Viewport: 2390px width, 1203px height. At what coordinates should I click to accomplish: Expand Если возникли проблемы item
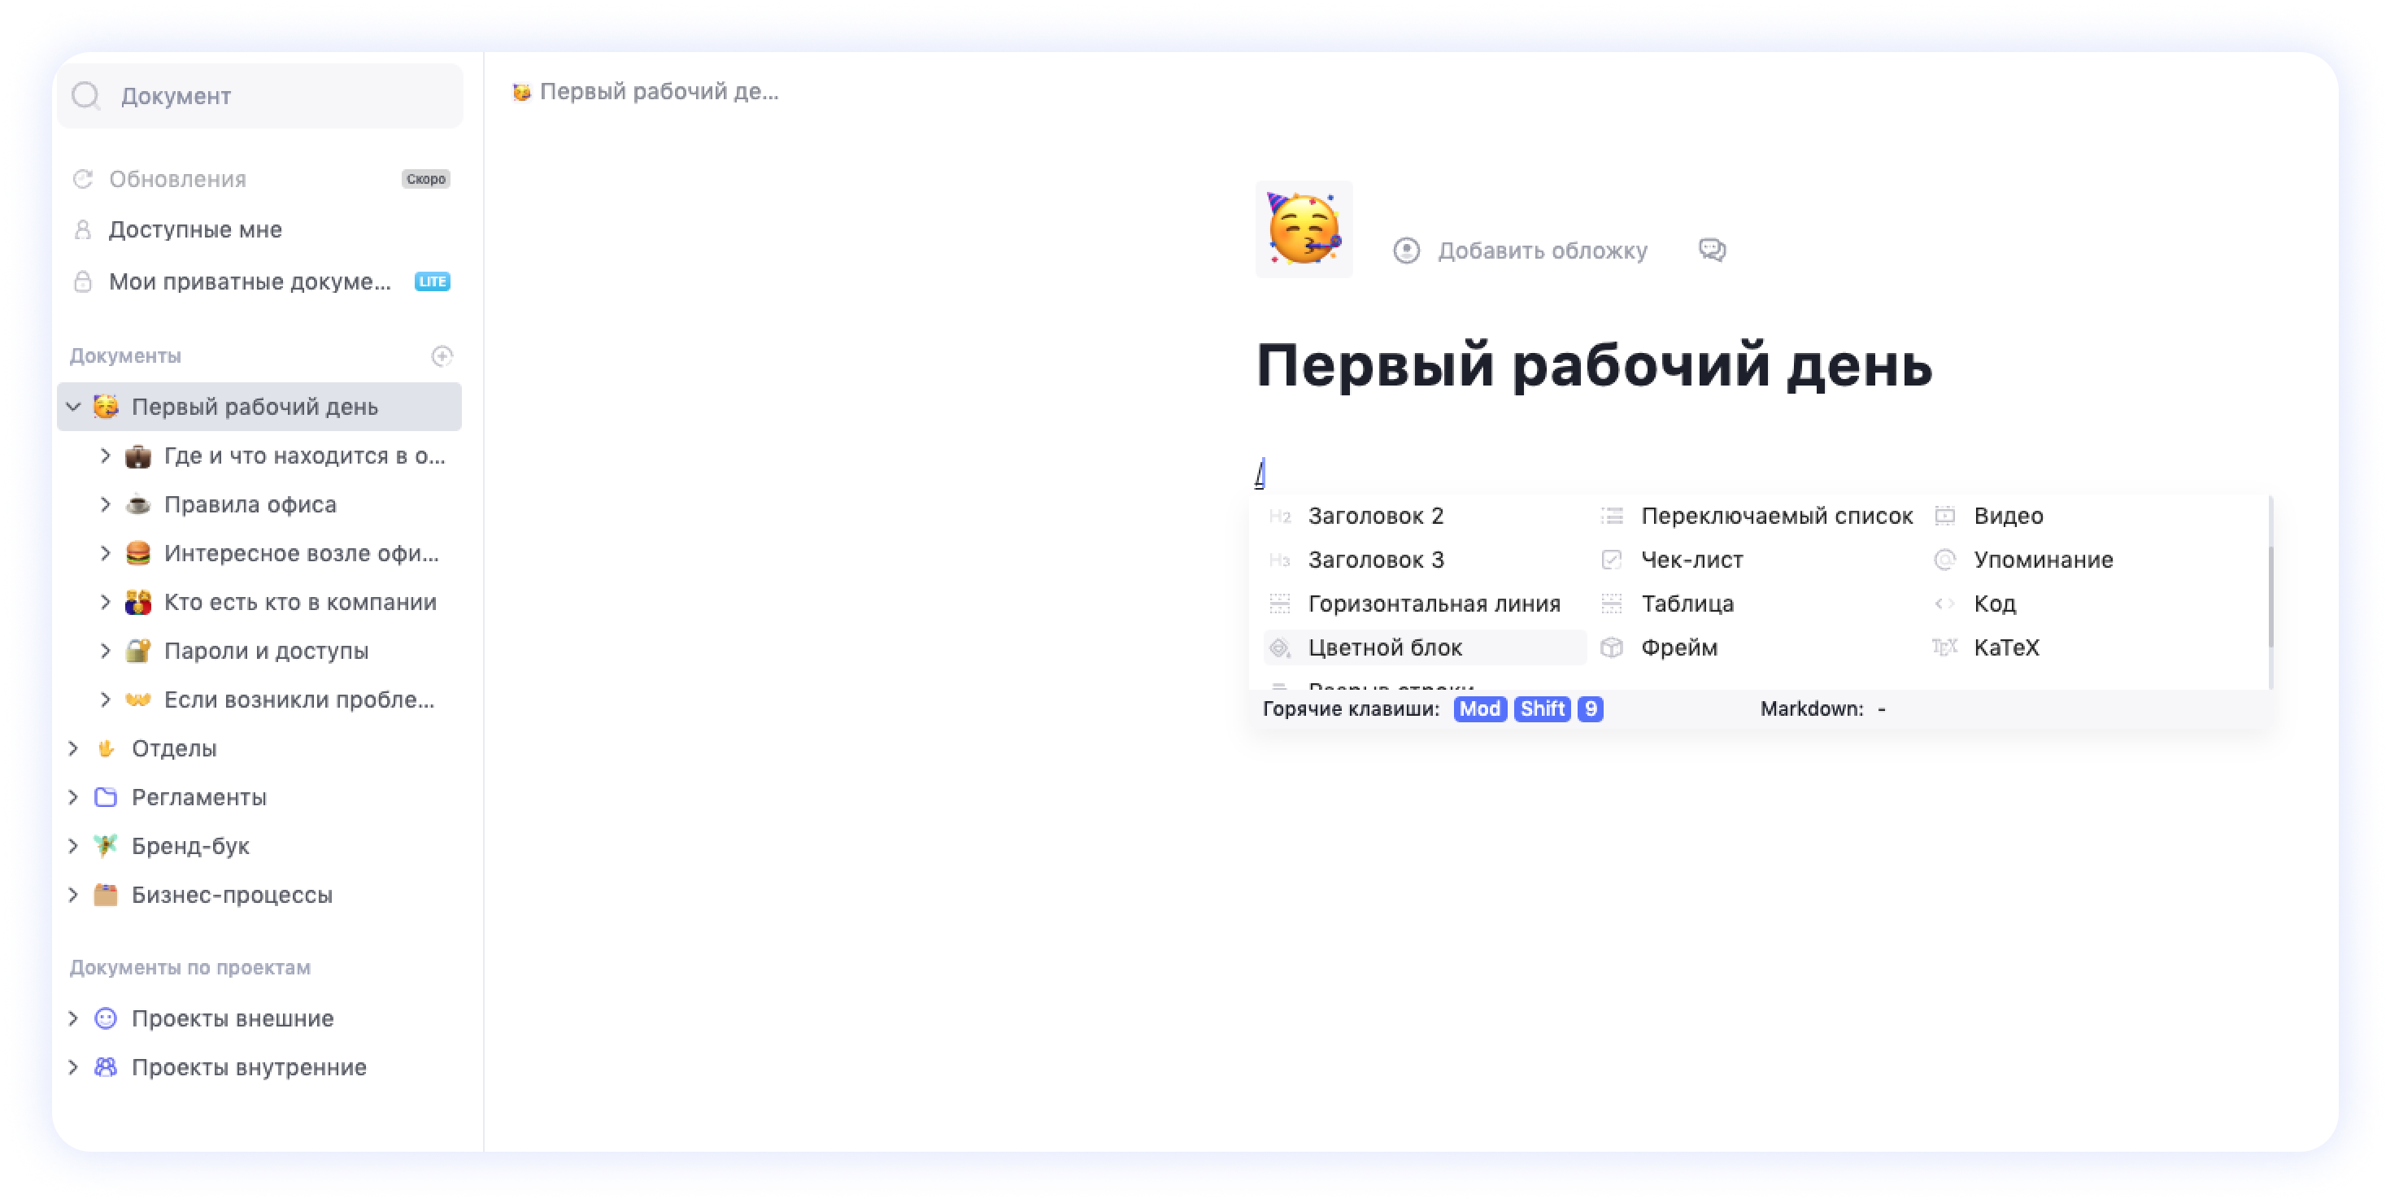(x=105, y=700)
